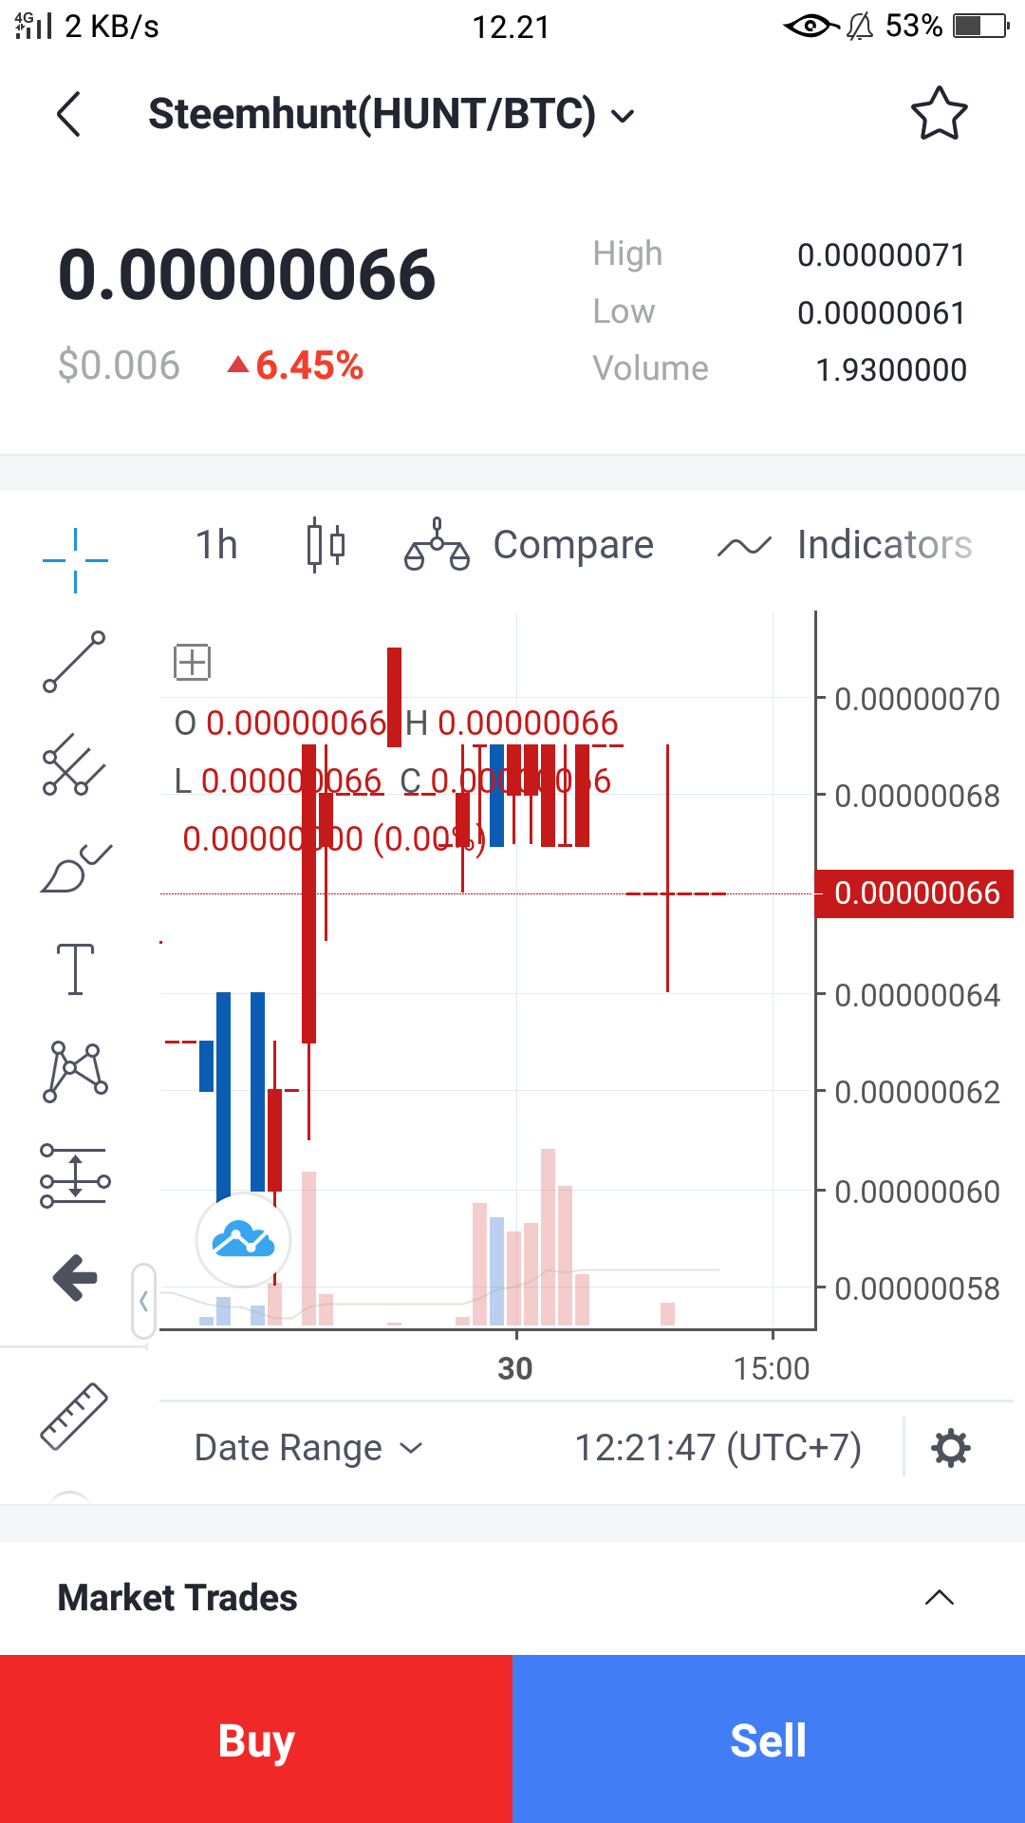
Task: Tap the red Buy button
Action: click(x=256, y=1739)
